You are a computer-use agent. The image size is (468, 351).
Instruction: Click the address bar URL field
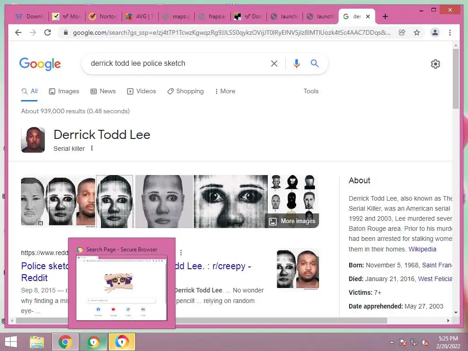(232, 32)
